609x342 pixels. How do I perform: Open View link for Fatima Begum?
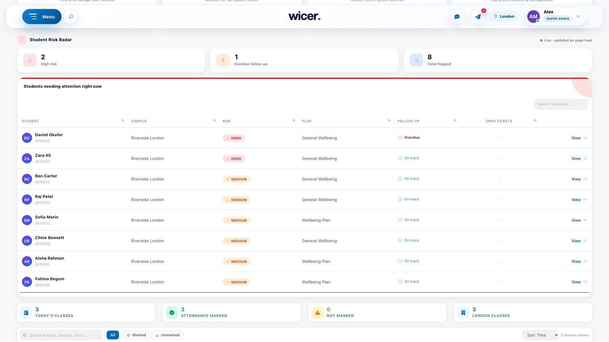point(579,282)
